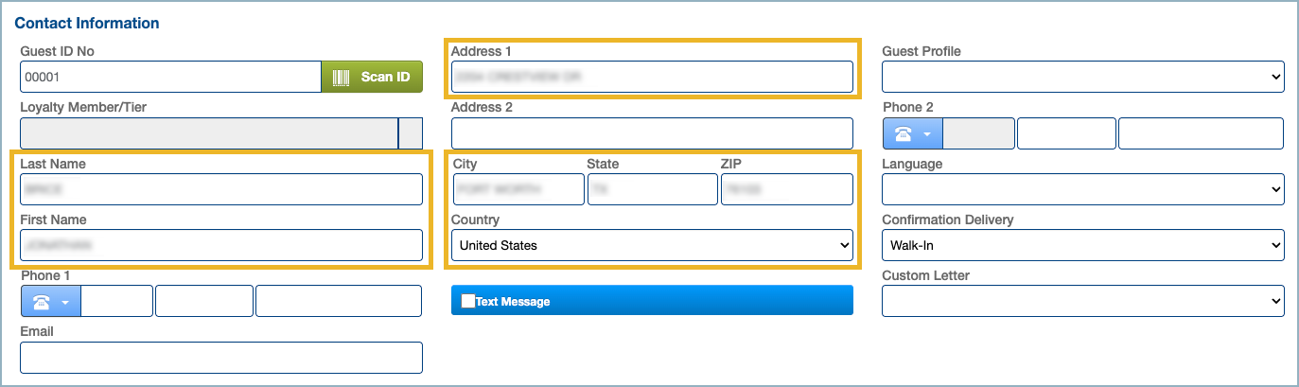Open the Guest Profile dropdown
Viewport: 1299px width, 387px height.
[1082, 77]
